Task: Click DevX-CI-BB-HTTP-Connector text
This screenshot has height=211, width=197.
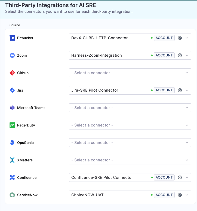Action: (x=99, y=38)
